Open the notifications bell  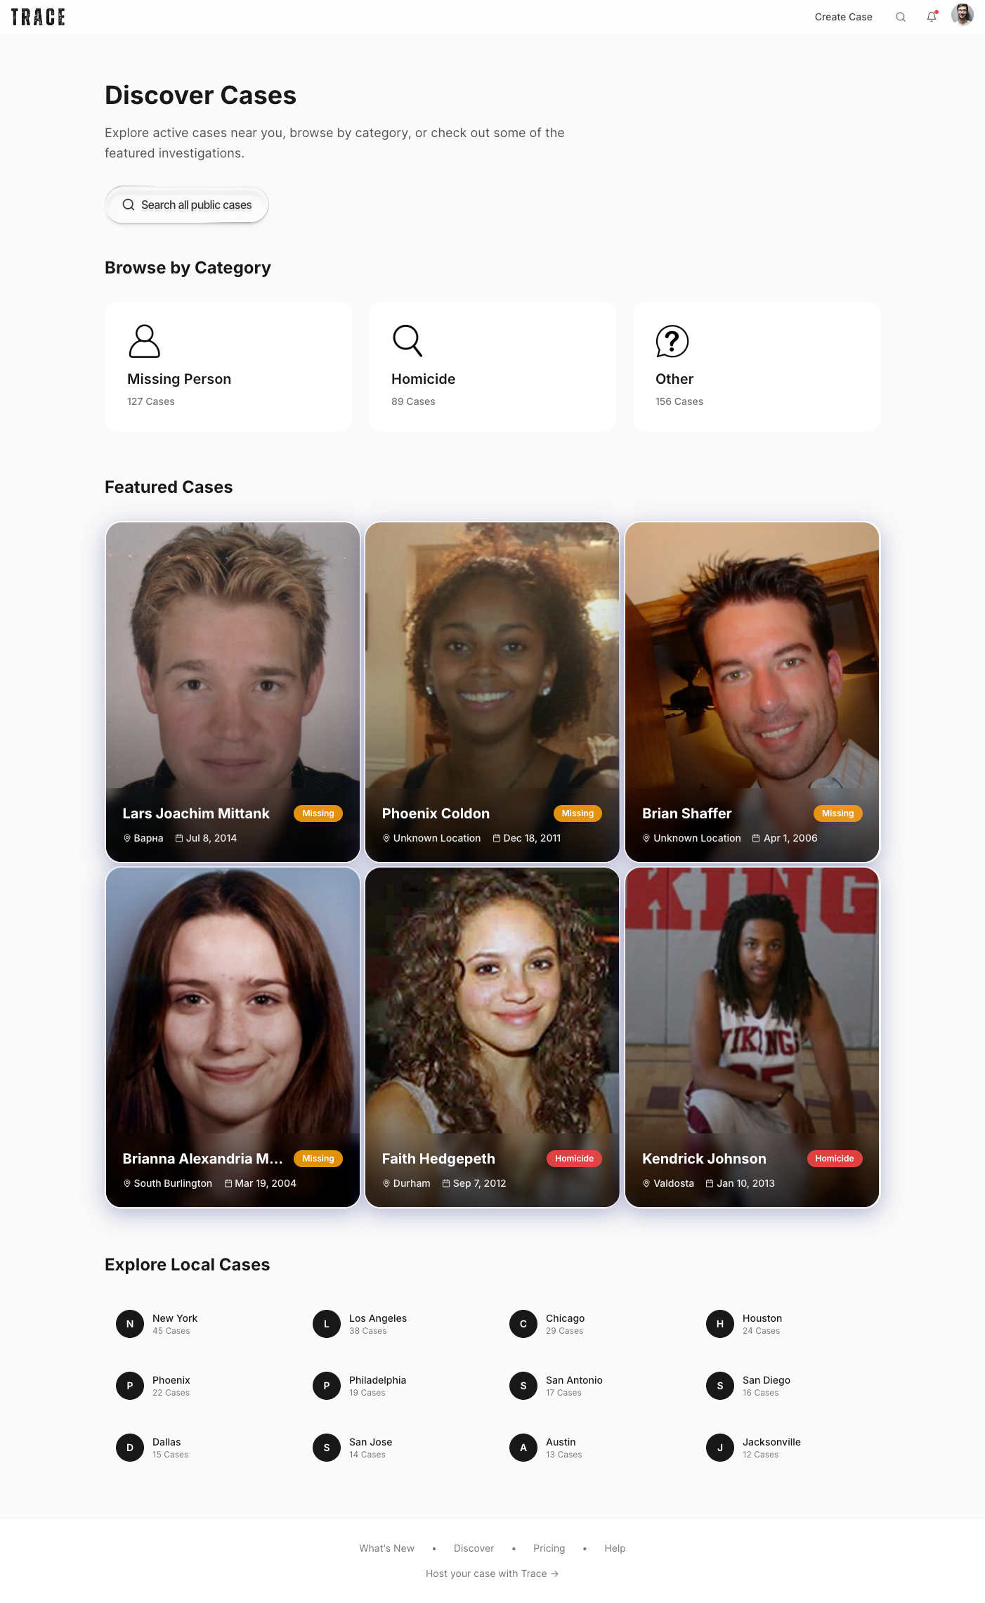932,17
